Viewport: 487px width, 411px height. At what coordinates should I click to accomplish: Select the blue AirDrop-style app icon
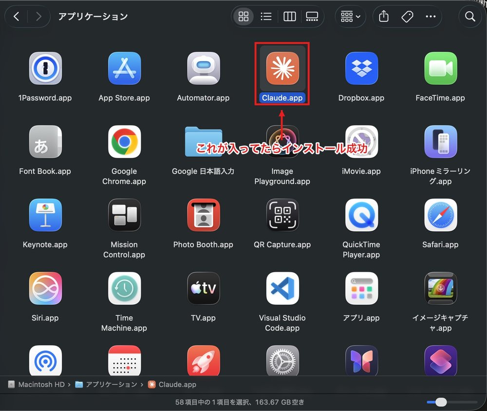point(45,360)
